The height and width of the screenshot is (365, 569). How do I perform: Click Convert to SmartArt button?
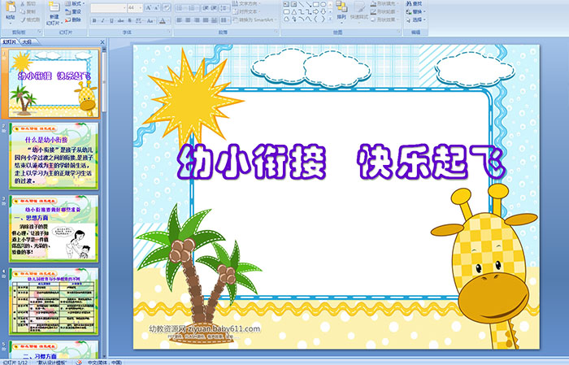pos(254,20)
